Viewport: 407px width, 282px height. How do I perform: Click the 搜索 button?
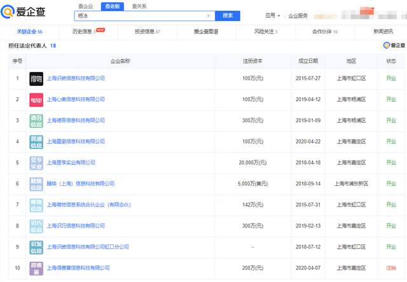[x=228, y=15]
